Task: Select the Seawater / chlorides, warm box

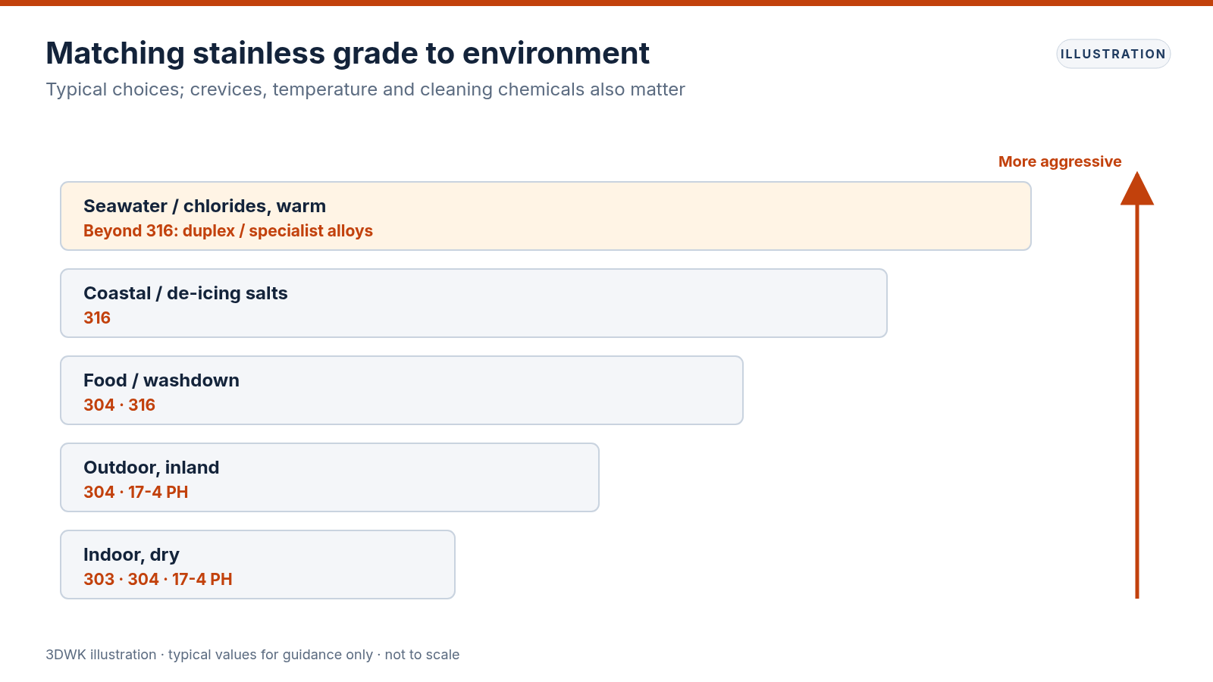Action: click(546, 216)
